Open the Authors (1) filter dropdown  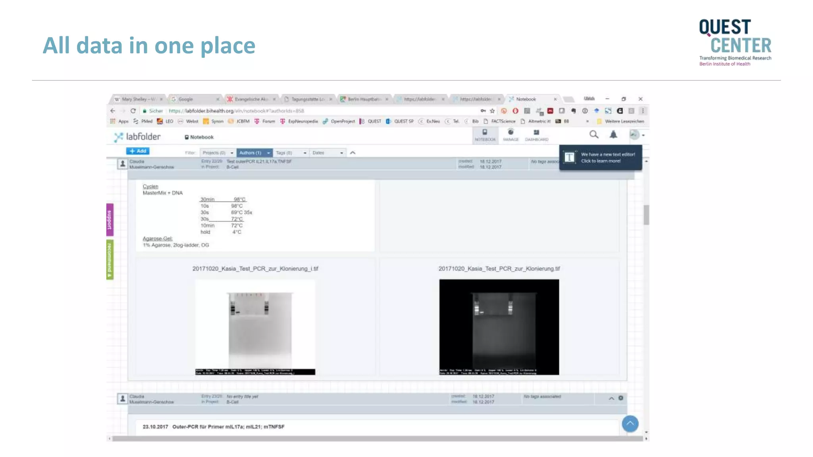coord(254,153)
